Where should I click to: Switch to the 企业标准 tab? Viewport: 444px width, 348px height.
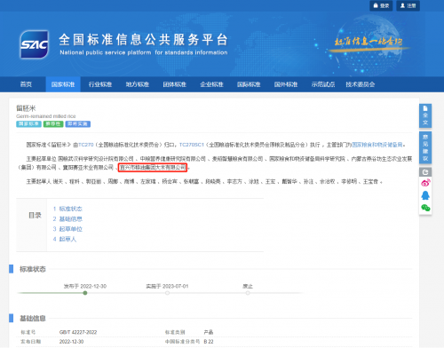pyautogui.click(x=211, y=84)
